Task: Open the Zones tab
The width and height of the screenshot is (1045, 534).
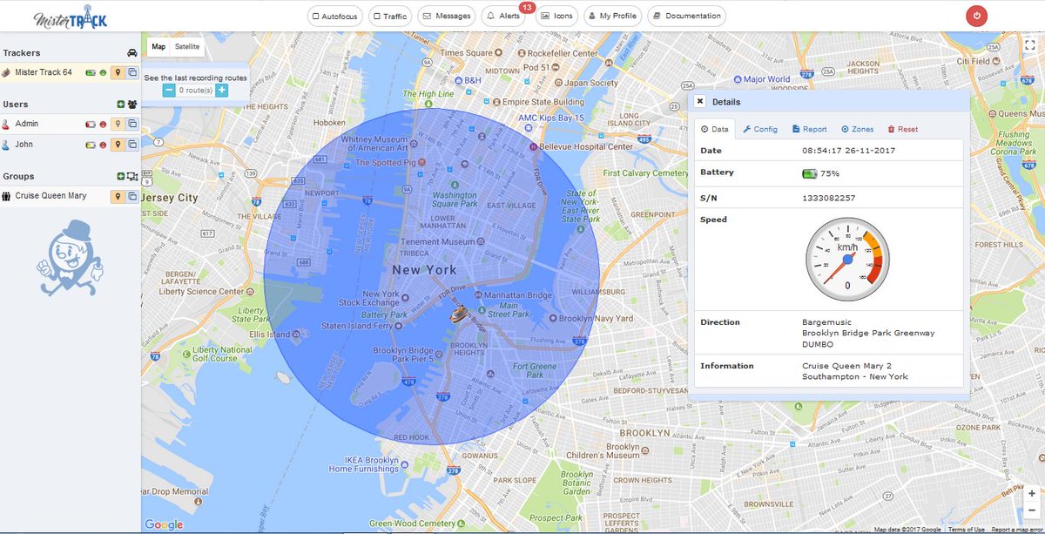Action: [x=858, y=129]
